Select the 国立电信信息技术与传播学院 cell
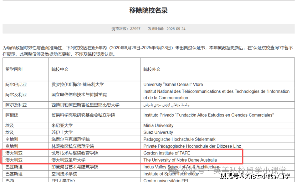This screenshot has height=182, width=296. click(79, 95)
